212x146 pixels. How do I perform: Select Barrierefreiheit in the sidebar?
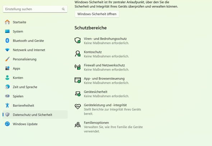point(35,106)
